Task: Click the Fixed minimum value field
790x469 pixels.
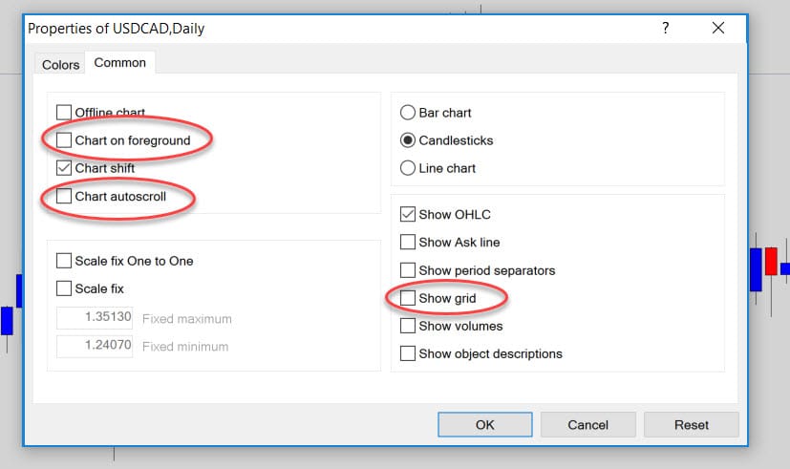Action: (x=95, y=346)
